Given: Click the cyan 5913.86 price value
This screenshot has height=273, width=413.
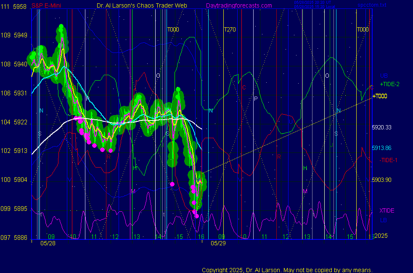Looking at the screenshot, I should (x=381, y=148).
